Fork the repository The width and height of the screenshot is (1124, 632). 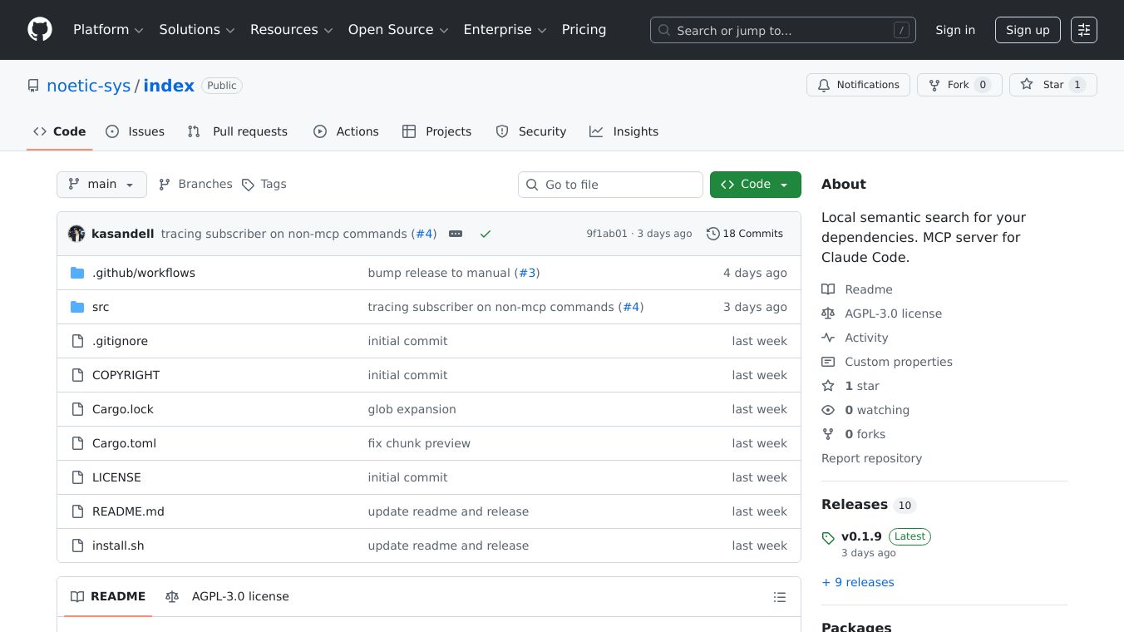(959, 85)
